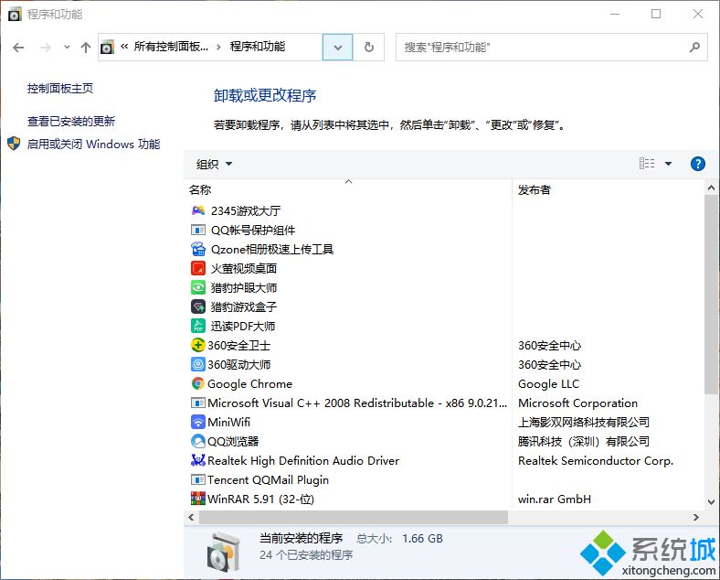Click the 迅读PDF大师 icon

[198, 326]
